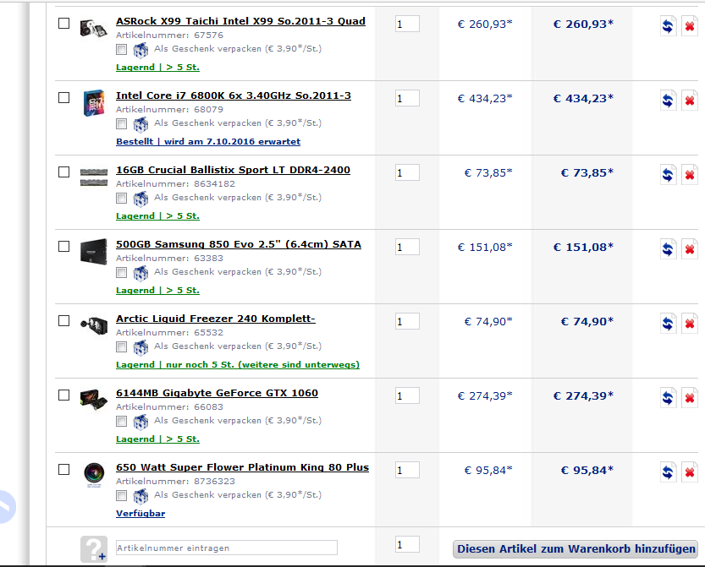Select the Intel Core i7 6800K row checkbox

pyautogui.click(x=63, y=98)
